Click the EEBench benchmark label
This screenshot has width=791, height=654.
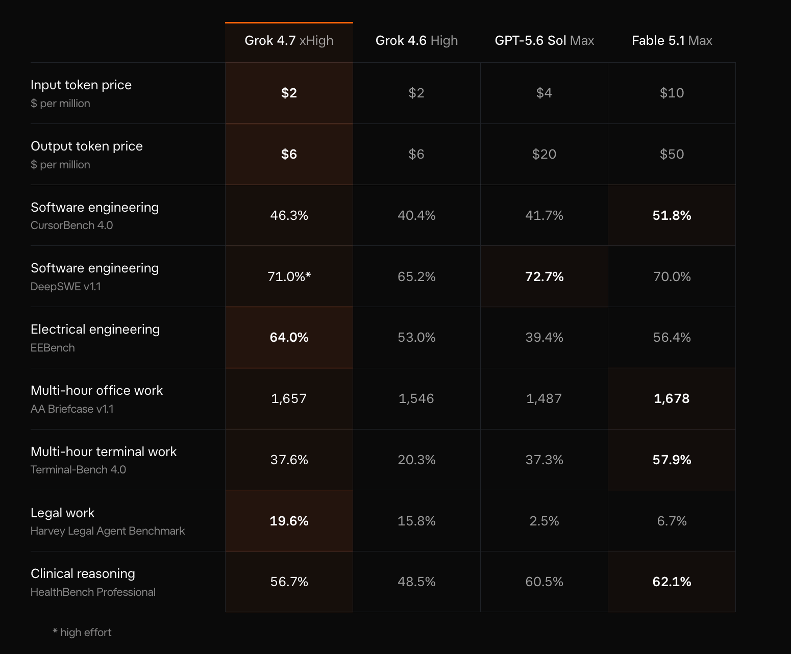53,348
